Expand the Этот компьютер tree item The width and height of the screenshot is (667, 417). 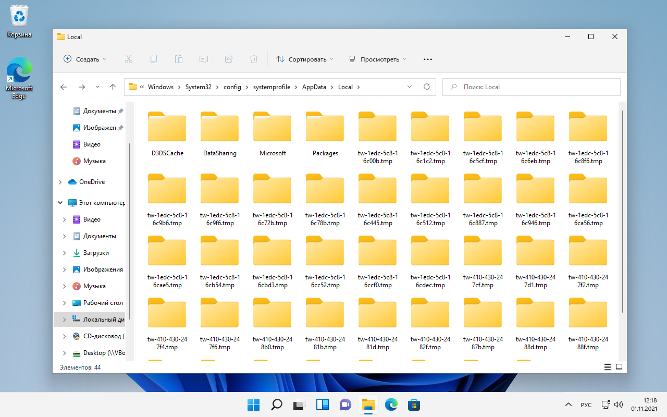pos(60,202)
